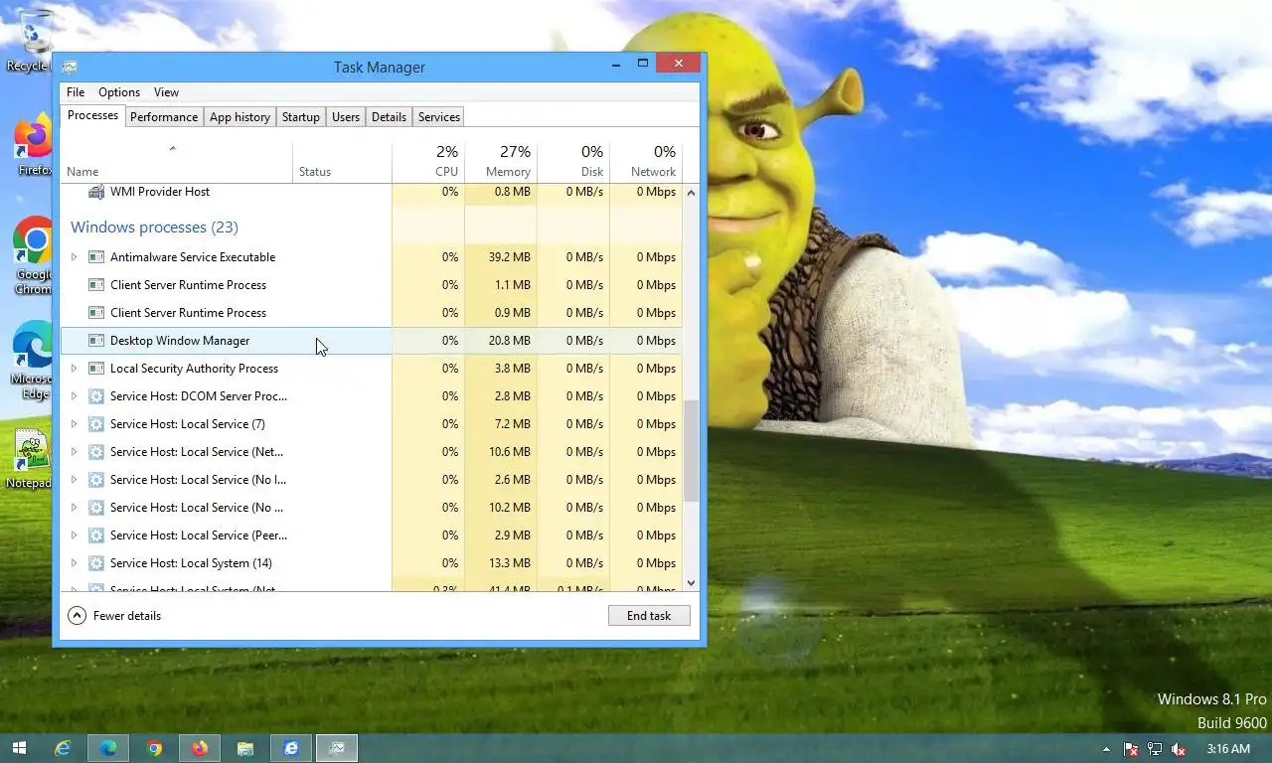Click the process list vertical scrollbar thumb
The width and height of the screenshot is (1272, 763).
692,451
